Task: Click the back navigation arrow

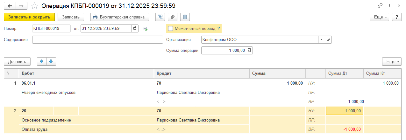Action: pyautogui.click(x=10, y=6)
